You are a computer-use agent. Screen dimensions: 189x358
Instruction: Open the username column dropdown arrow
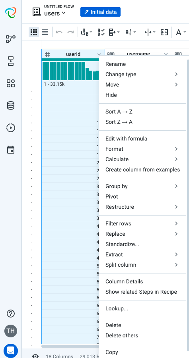(x=166, y=54)
